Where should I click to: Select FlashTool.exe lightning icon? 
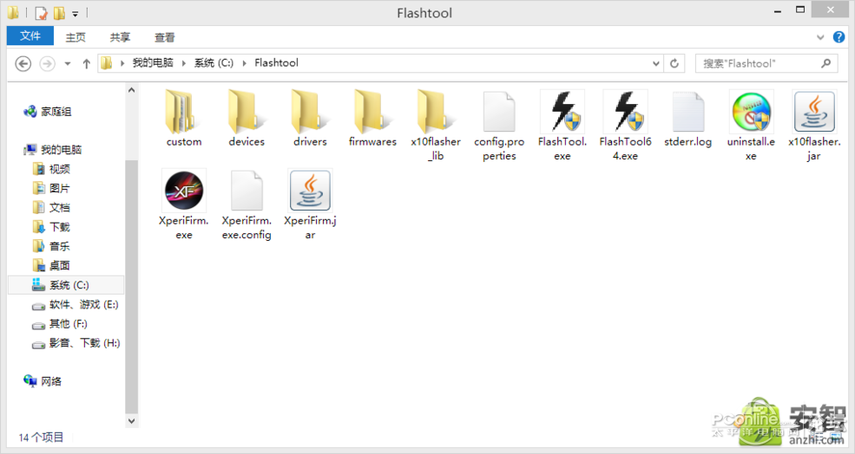coord(562,112)
